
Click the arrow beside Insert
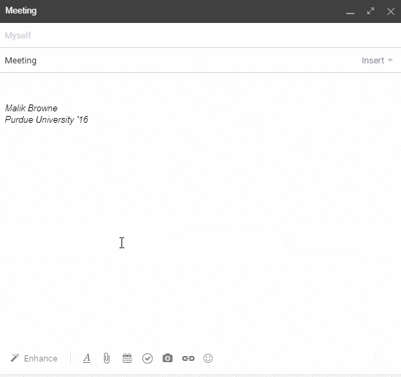(390, 60)
